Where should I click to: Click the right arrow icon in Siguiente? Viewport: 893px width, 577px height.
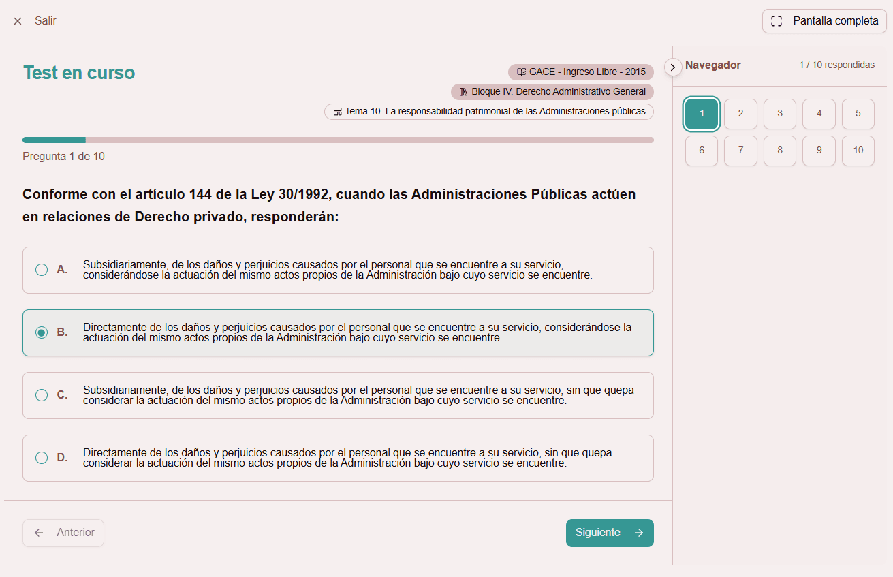pyautogui.click(x=639, y=533)
